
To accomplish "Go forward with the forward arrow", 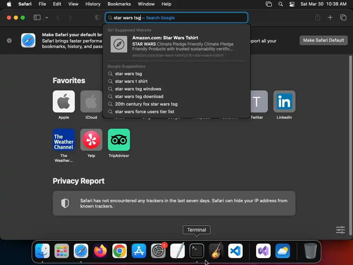I will click(70, 18).
